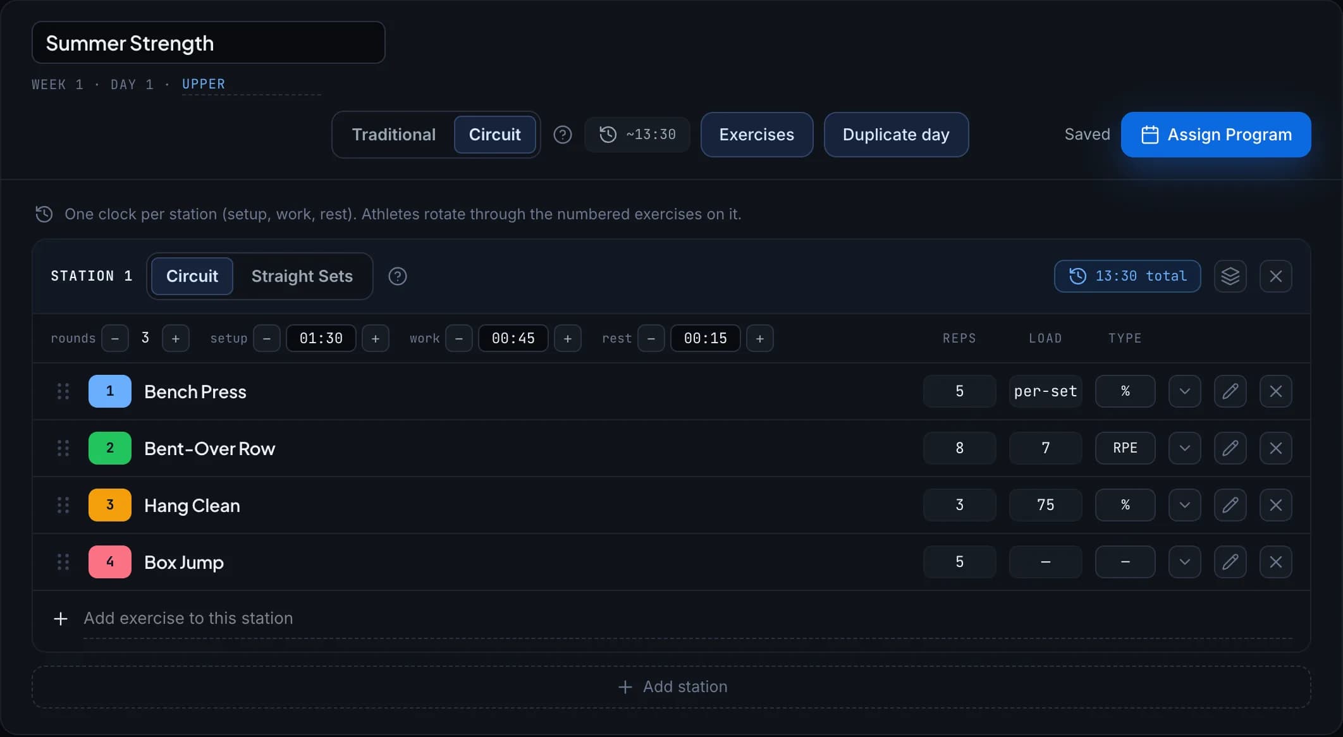Screen dimensions: 1343x737
Task: Set Station 1 to Straight Sets
Action: pos(302,276)
